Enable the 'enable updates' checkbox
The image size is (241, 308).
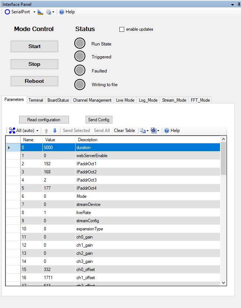122,29
